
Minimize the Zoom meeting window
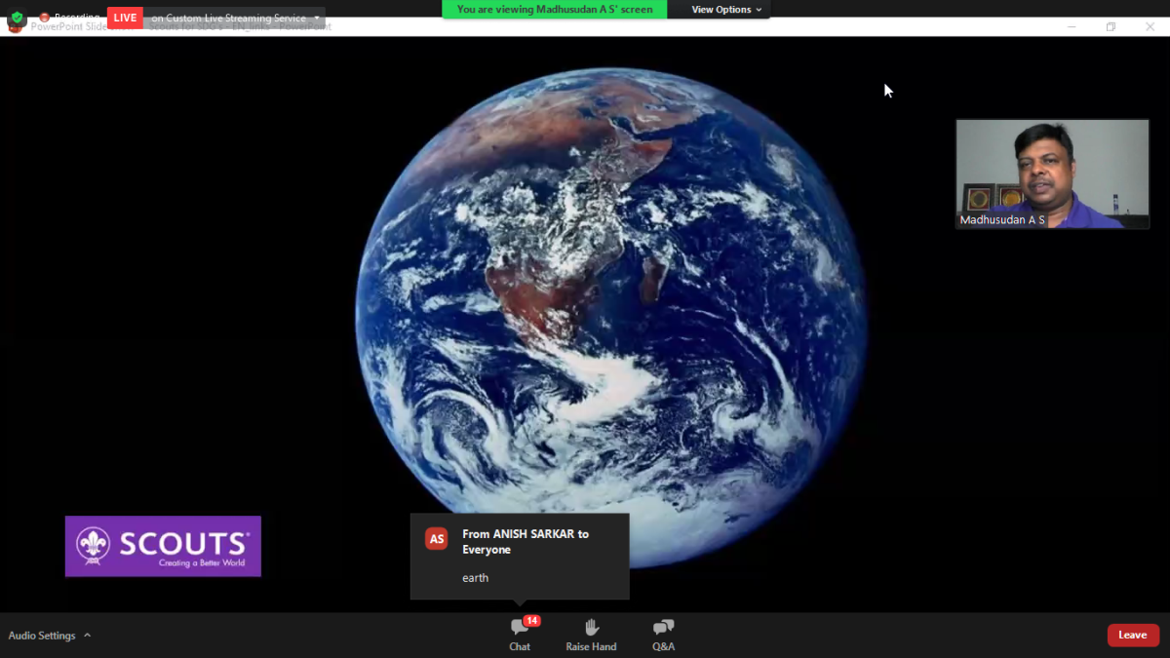[1072, 26]
